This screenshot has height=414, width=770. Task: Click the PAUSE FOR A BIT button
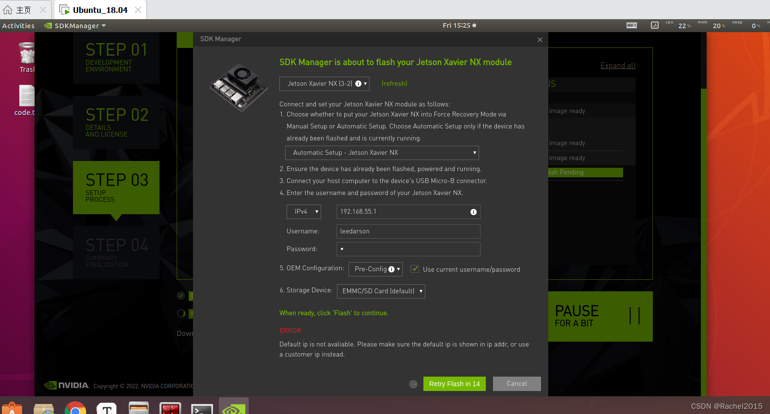click(601, 316)
